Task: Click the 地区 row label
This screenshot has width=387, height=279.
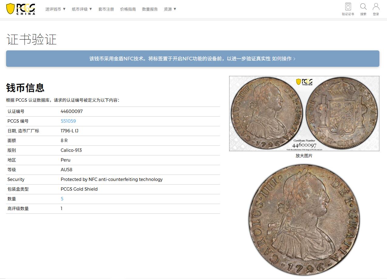Action: (12, 160)
